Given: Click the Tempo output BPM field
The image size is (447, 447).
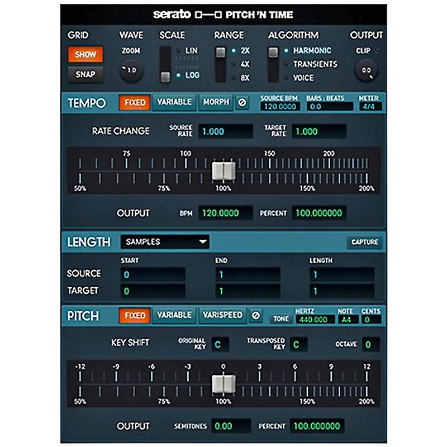Looking at the screenshot, I should pyautogui.click(x=226, y=213).
